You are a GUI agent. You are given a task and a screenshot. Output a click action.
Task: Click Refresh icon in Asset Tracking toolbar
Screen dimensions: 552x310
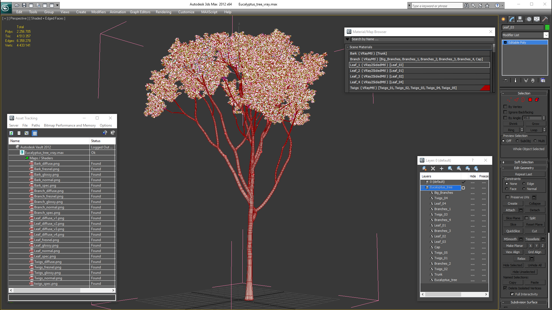click(x=11, y=133)
